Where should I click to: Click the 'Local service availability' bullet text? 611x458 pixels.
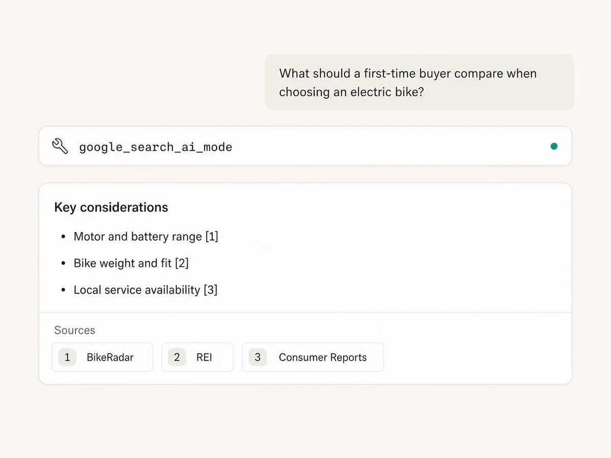pos(137,290)
